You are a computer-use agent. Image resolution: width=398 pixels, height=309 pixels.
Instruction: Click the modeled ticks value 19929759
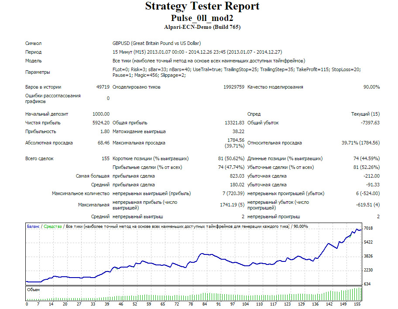(234, 87)
